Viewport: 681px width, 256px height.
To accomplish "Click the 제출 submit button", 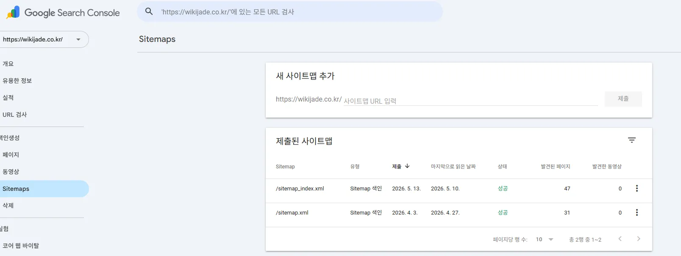I will click(x=623, y=99).
